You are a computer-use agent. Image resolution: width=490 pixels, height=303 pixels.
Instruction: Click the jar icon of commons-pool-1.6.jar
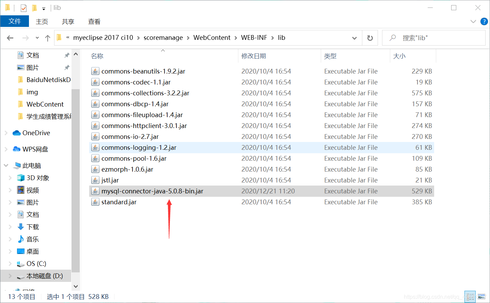[95, 158]
